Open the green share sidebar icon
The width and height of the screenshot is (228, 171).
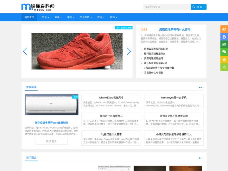point(224,67)
